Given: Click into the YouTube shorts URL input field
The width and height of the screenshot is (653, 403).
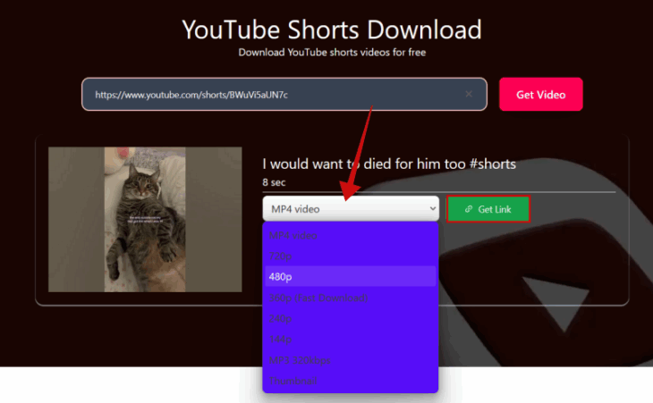Looking at the screenshot, I should [x=284, y=95].
